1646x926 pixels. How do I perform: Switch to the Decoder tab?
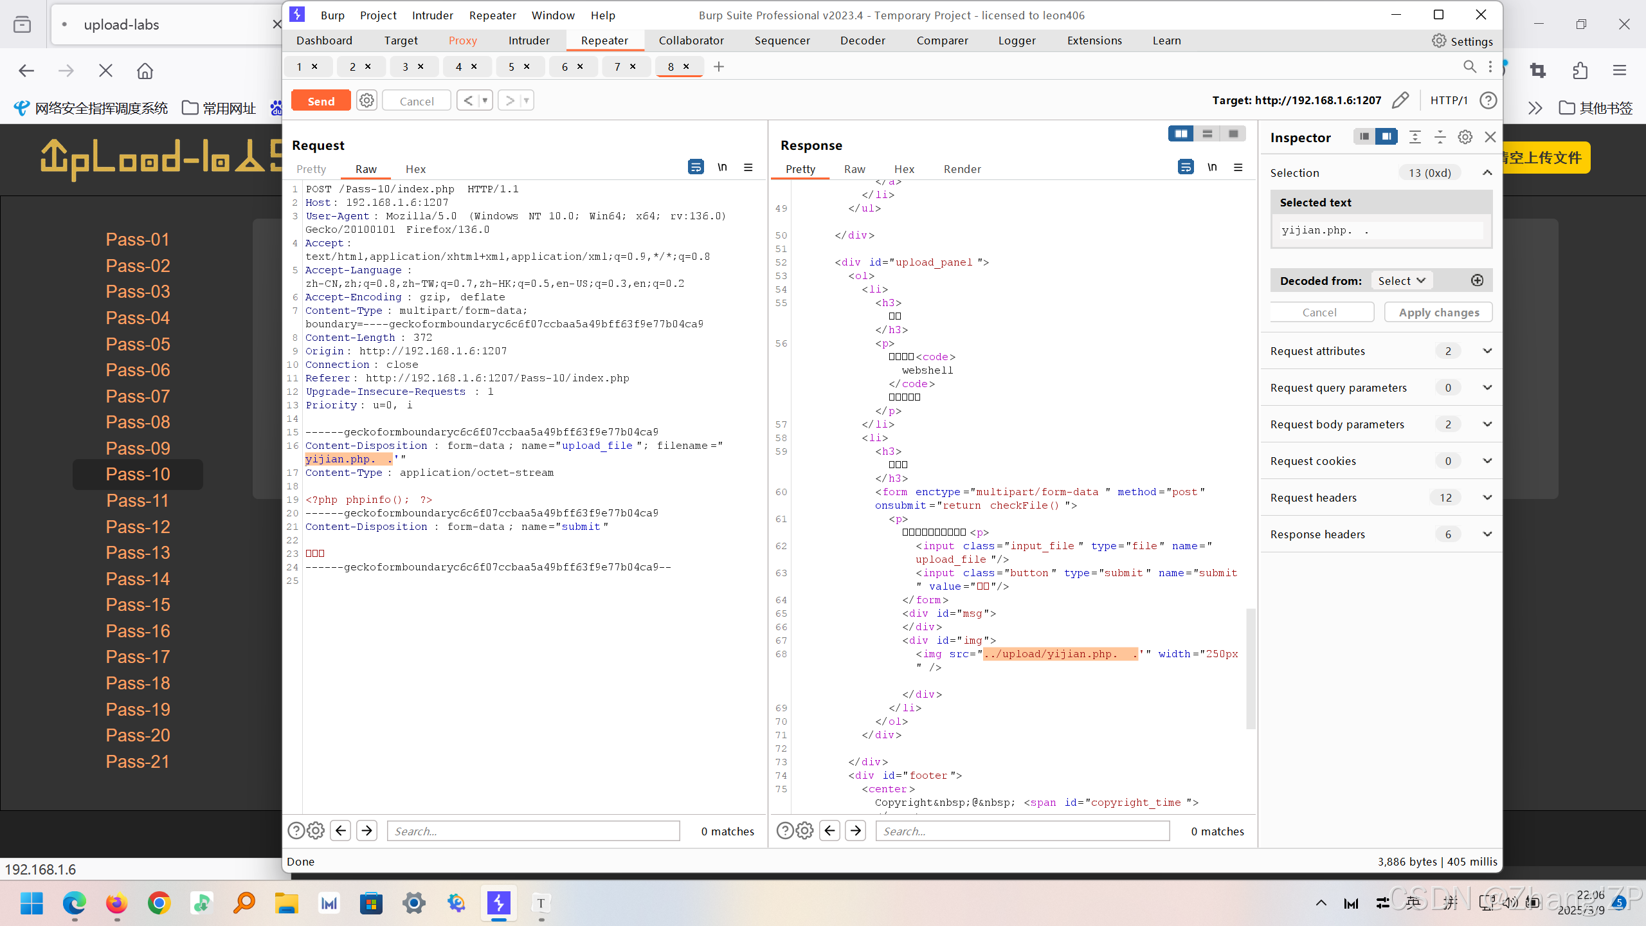(x=862, y=41)
